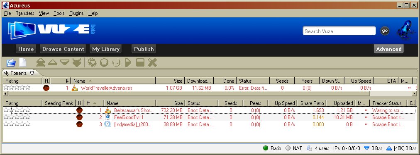Sort downloads by the ETA column header
Viewport: 420px width, 155px height.
[x=386, y=81]
